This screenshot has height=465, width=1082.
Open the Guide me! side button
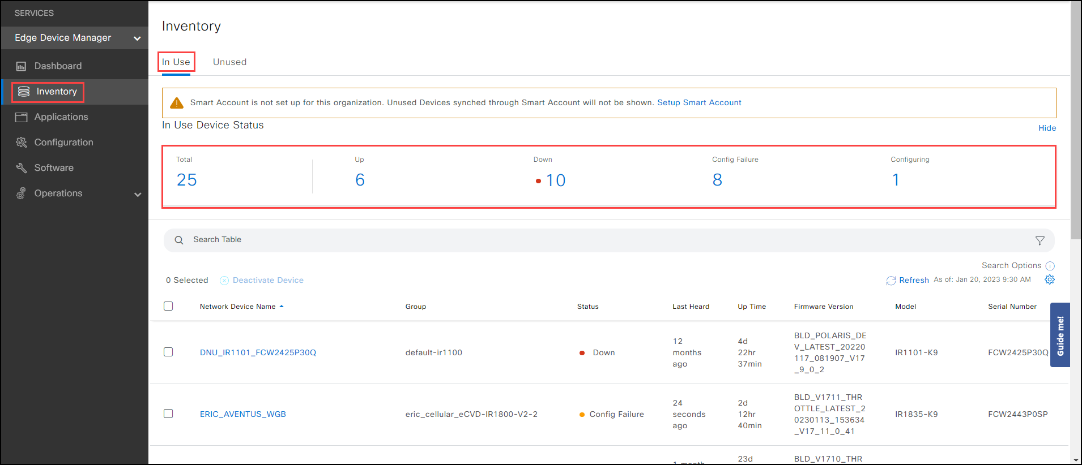(x=1060, y=335)
